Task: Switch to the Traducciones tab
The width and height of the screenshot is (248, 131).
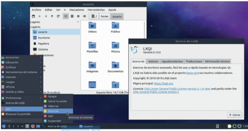Action: click(x=194, y=61)
